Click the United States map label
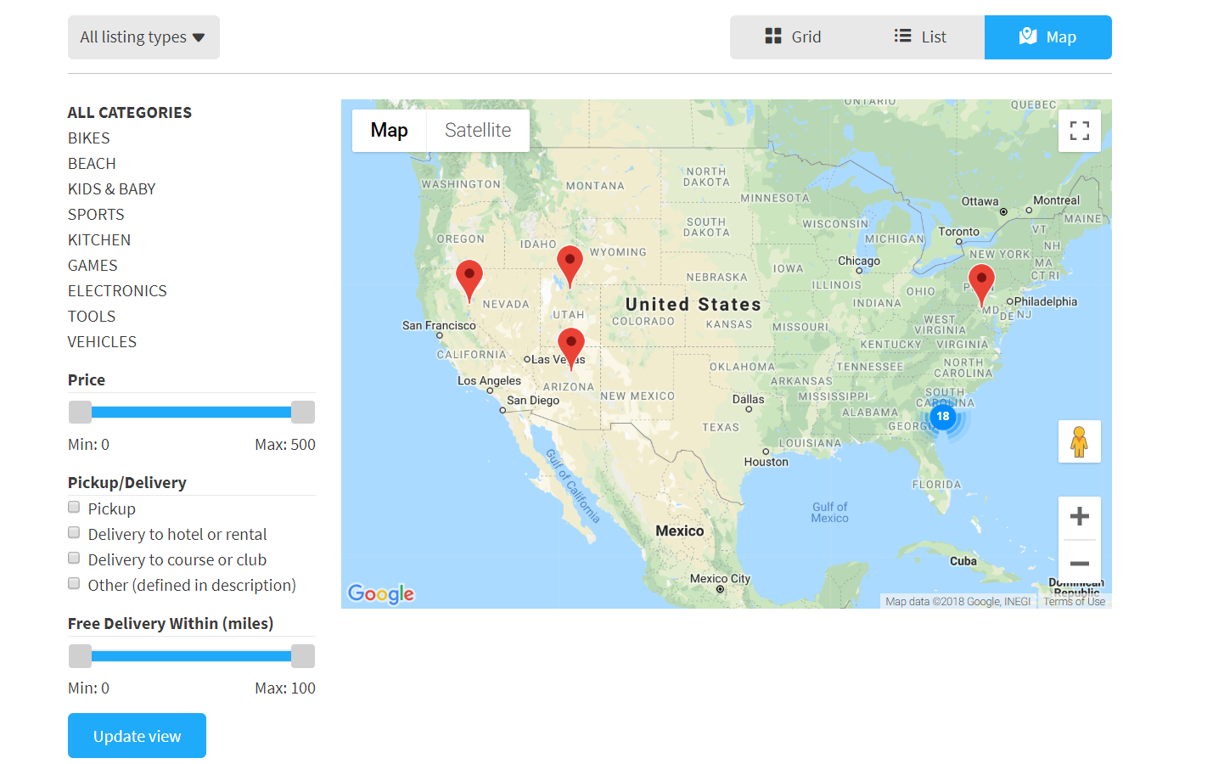Viewport: 1213px width, 764px height. pyautogui.click(x=693, y=304)
